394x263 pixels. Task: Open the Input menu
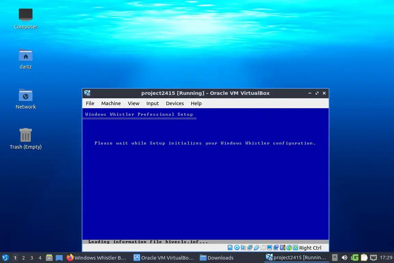153,103
